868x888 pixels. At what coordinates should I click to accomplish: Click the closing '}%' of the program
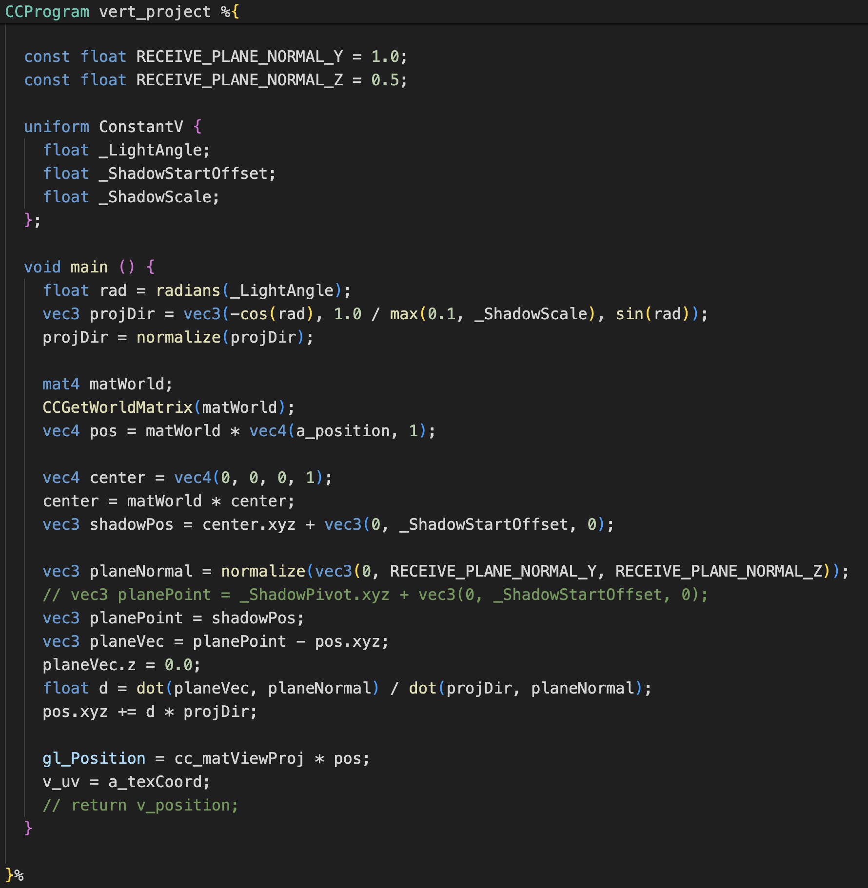click(15, 875)
